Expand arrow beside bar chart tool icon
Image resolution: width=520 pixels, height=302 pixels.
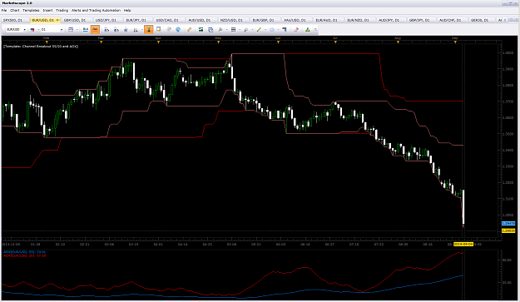point(142,29)
